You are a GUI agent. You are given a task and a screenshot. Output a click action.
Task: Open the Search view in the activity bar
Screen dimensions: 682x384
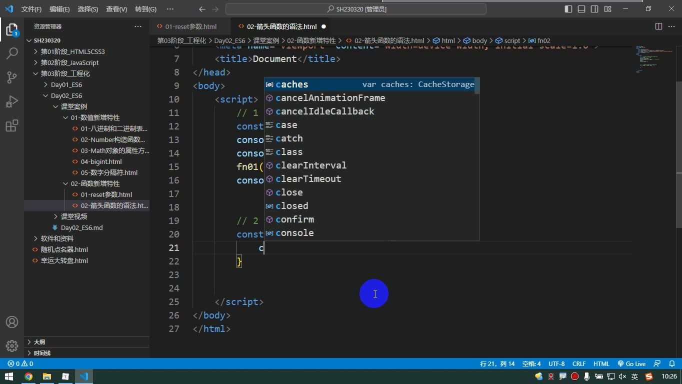point(12,53)
